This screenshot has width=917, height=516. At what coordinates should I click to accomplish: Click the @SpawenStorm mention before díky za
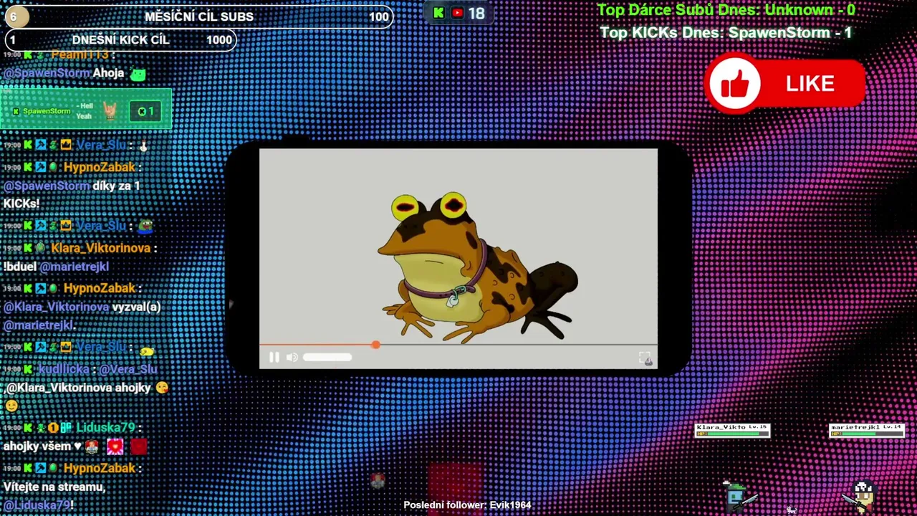click(x=47, y=186)
